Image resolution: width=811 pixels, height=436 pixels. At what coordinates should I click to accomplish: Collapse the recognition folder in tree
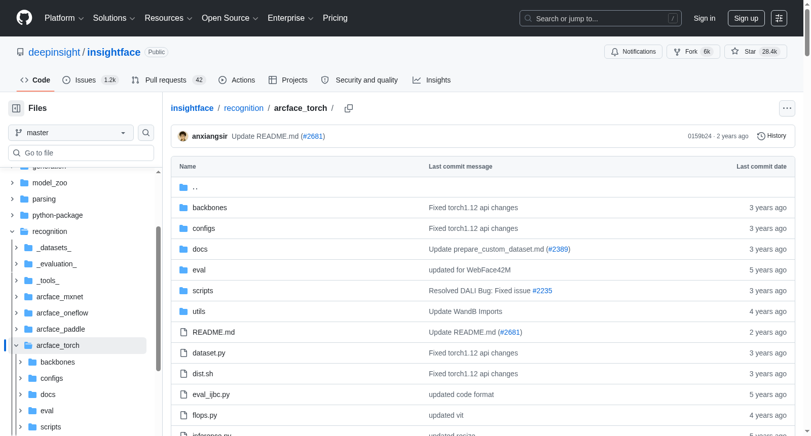[12, 231]
